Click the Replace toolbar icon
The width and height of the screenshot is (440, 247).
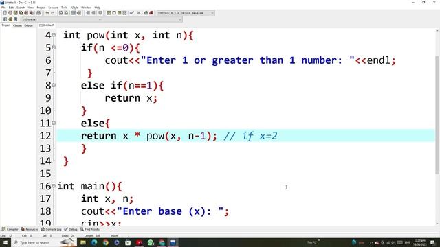tap(66, 13)
